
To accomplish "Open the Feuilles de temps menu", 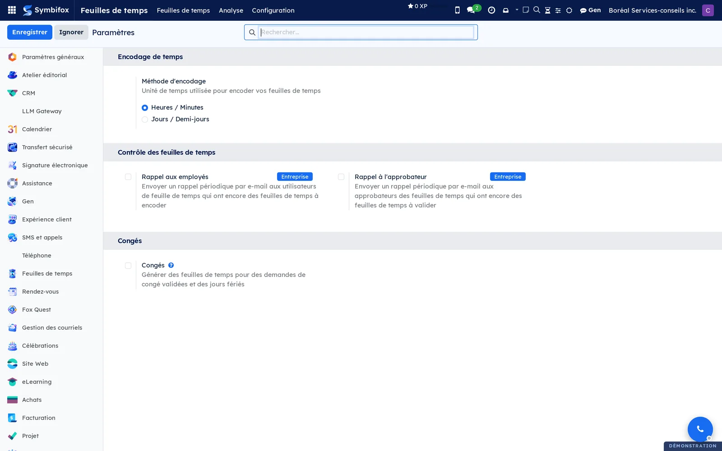I will click(183, 10).
